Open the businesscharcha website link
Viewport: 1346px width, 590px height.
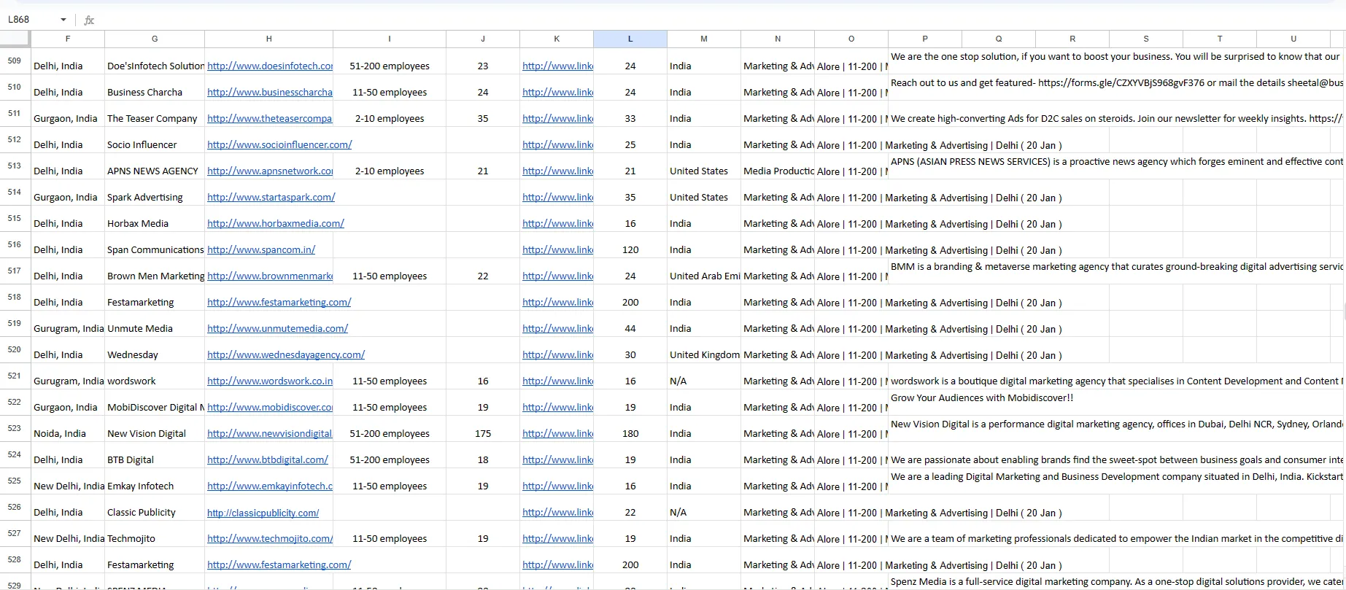[270, 92]
